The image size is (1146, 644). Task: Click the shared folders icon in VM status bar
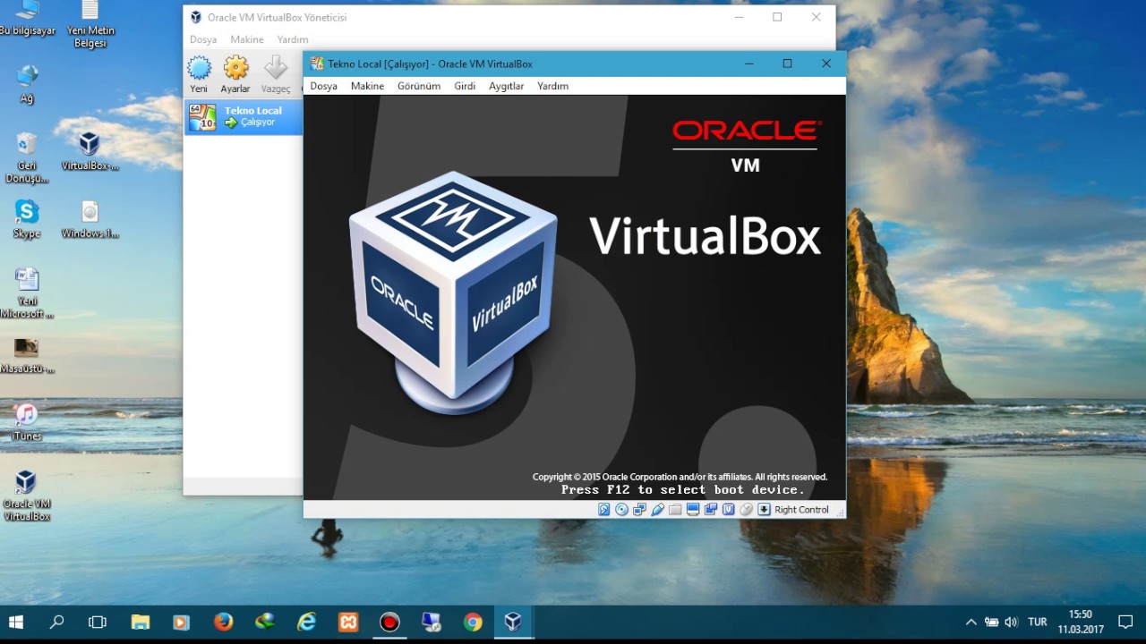click(x=675, y=510)
